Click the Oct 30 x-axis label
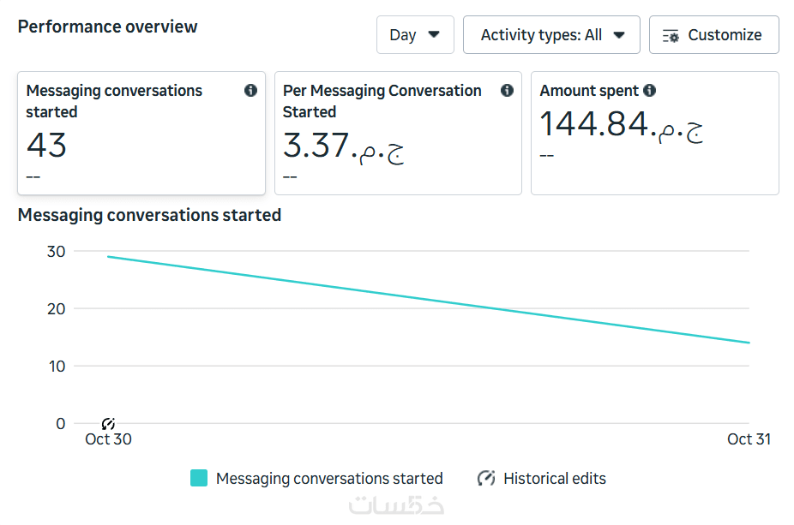The height and width of the screenshot is (525, 794). click(x=108, y=439)
